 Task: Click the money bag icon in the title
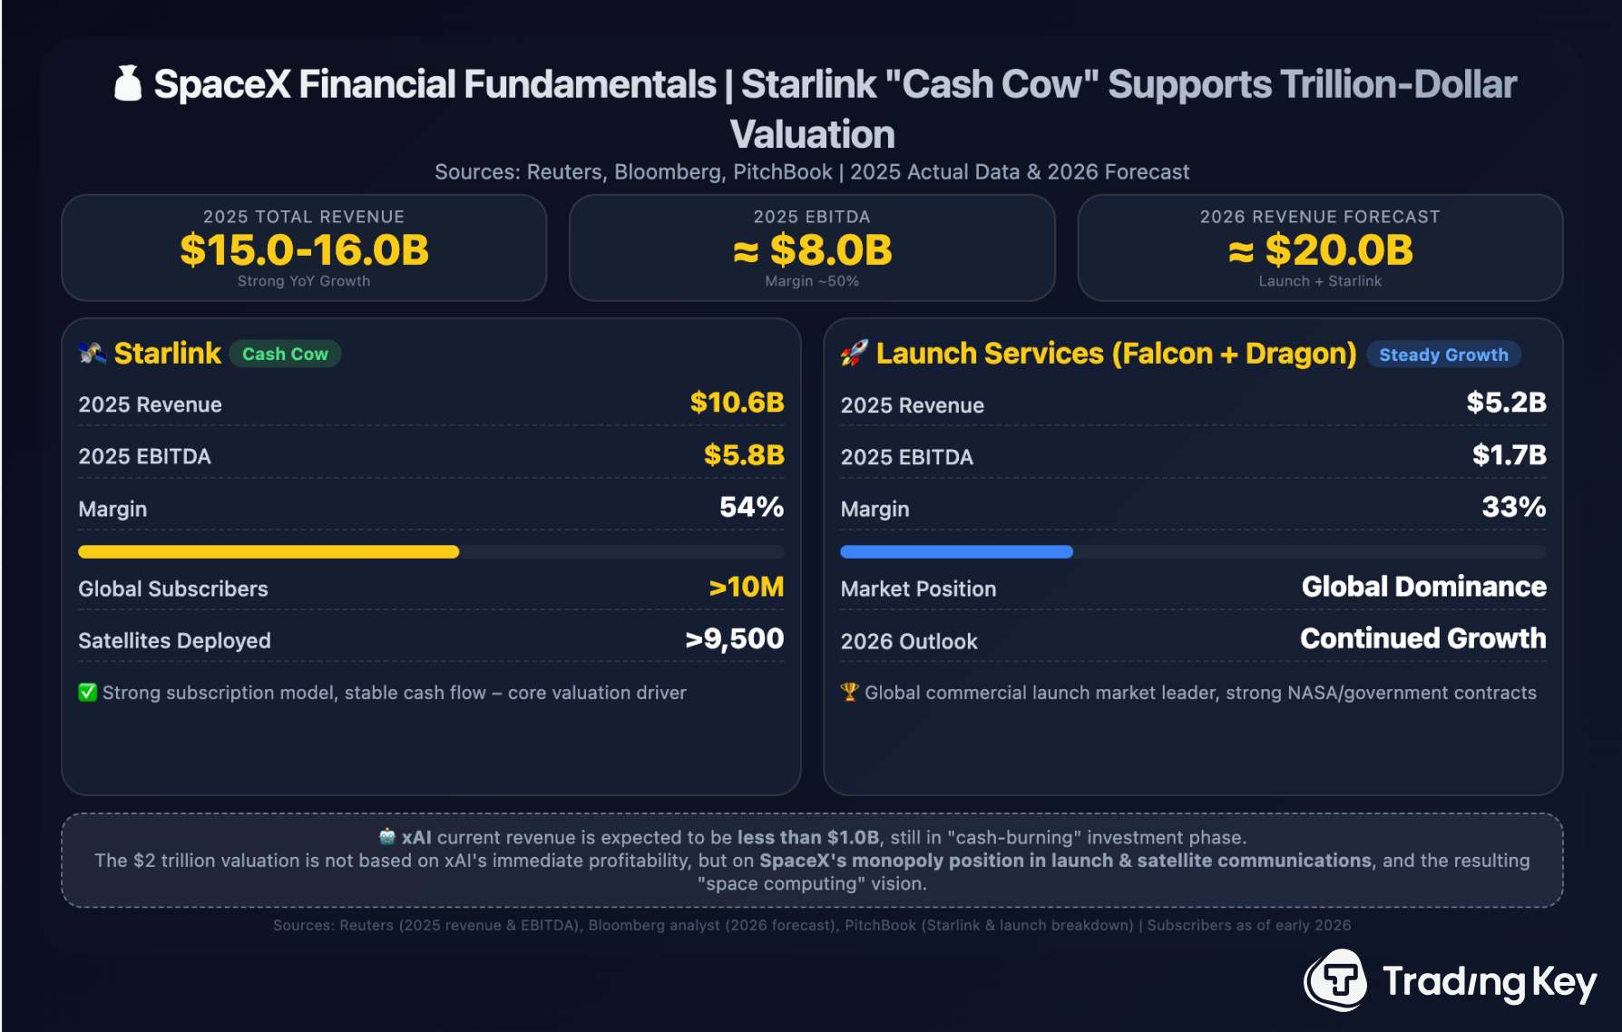coord(128,83)
